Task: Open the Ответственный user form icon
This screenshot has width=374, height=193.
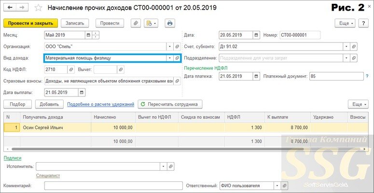Action: [284, 186]
